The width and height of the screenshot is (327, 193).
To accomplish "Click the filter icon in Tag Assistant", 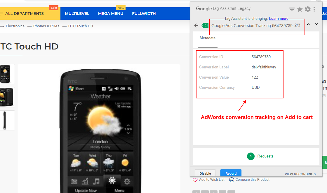I will pos(291,9).
